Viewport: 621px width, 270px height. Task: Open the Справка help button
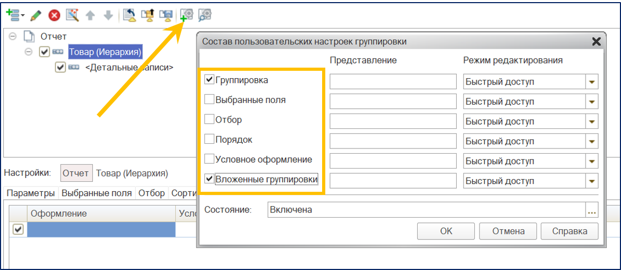(x=569, y=231)
